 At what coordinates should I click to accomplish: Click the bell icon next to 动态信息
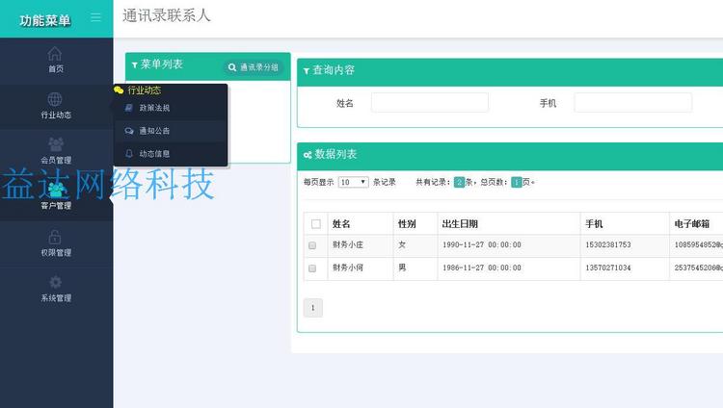click(129, 153)
